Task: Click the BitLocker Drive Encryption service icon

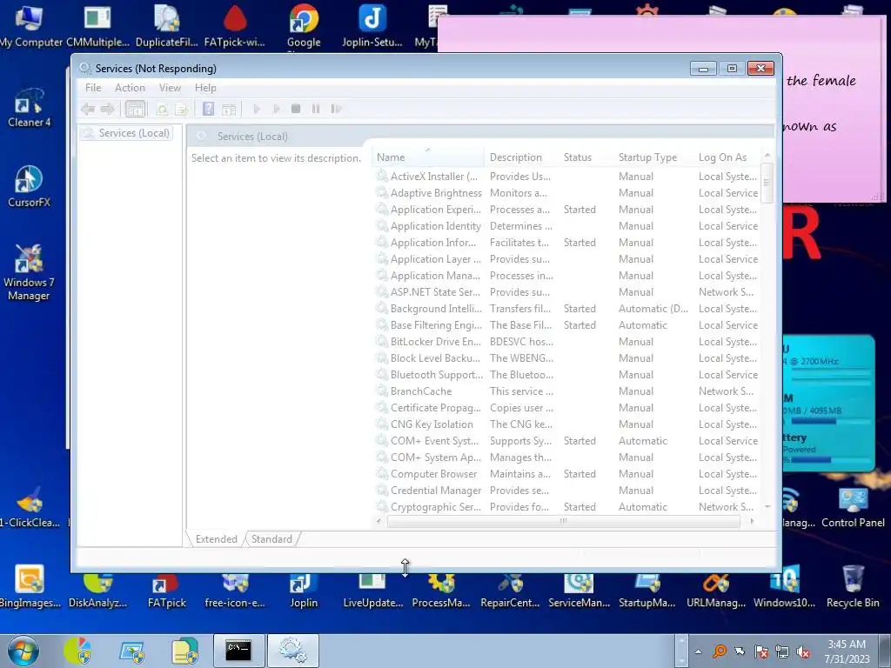Action: (382, 341)
